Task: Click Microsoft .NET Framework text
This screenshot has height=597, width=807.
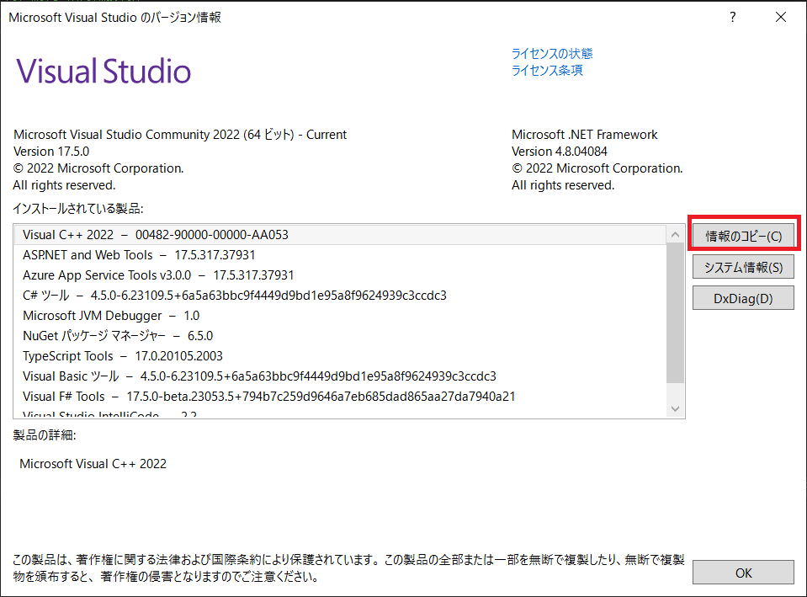Action: (x=585, y=135)
